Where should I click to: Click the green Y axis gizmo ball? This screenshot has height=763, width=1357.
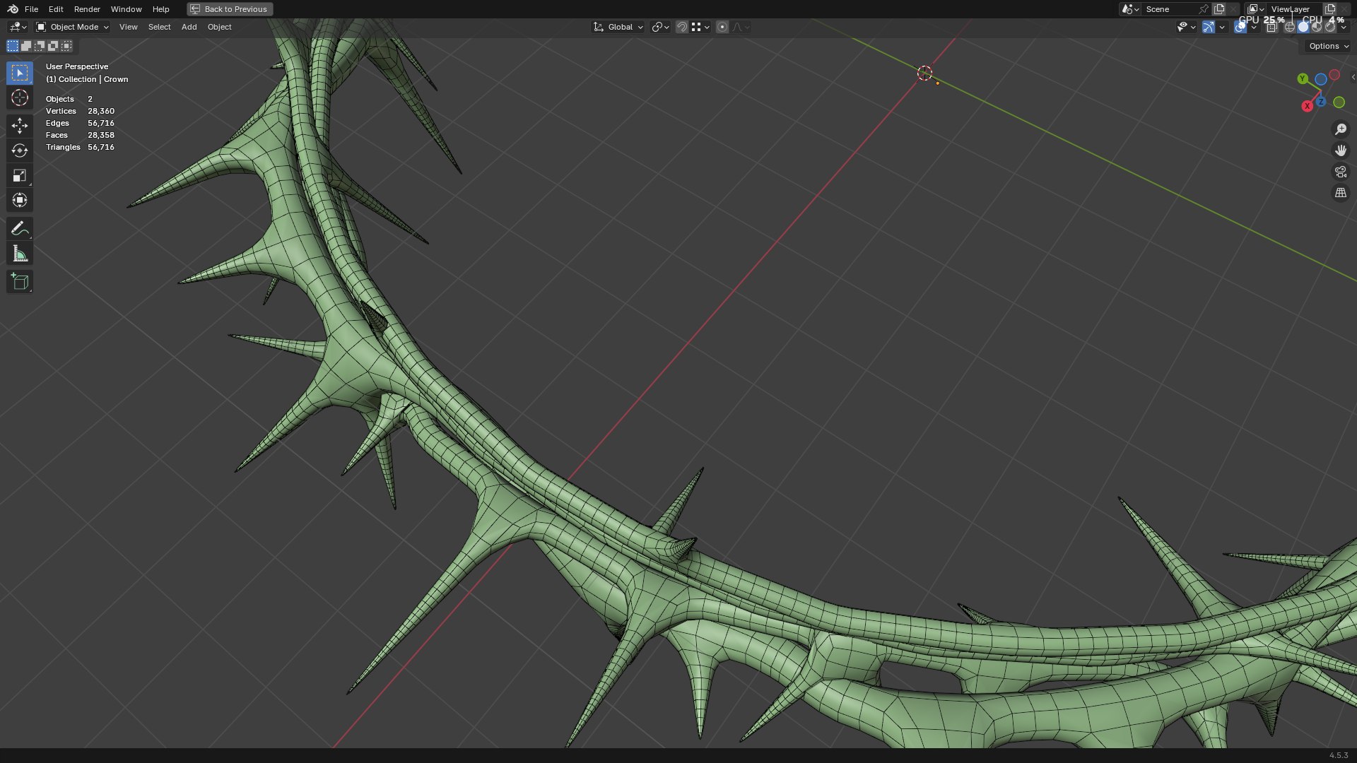[1303, 78]
